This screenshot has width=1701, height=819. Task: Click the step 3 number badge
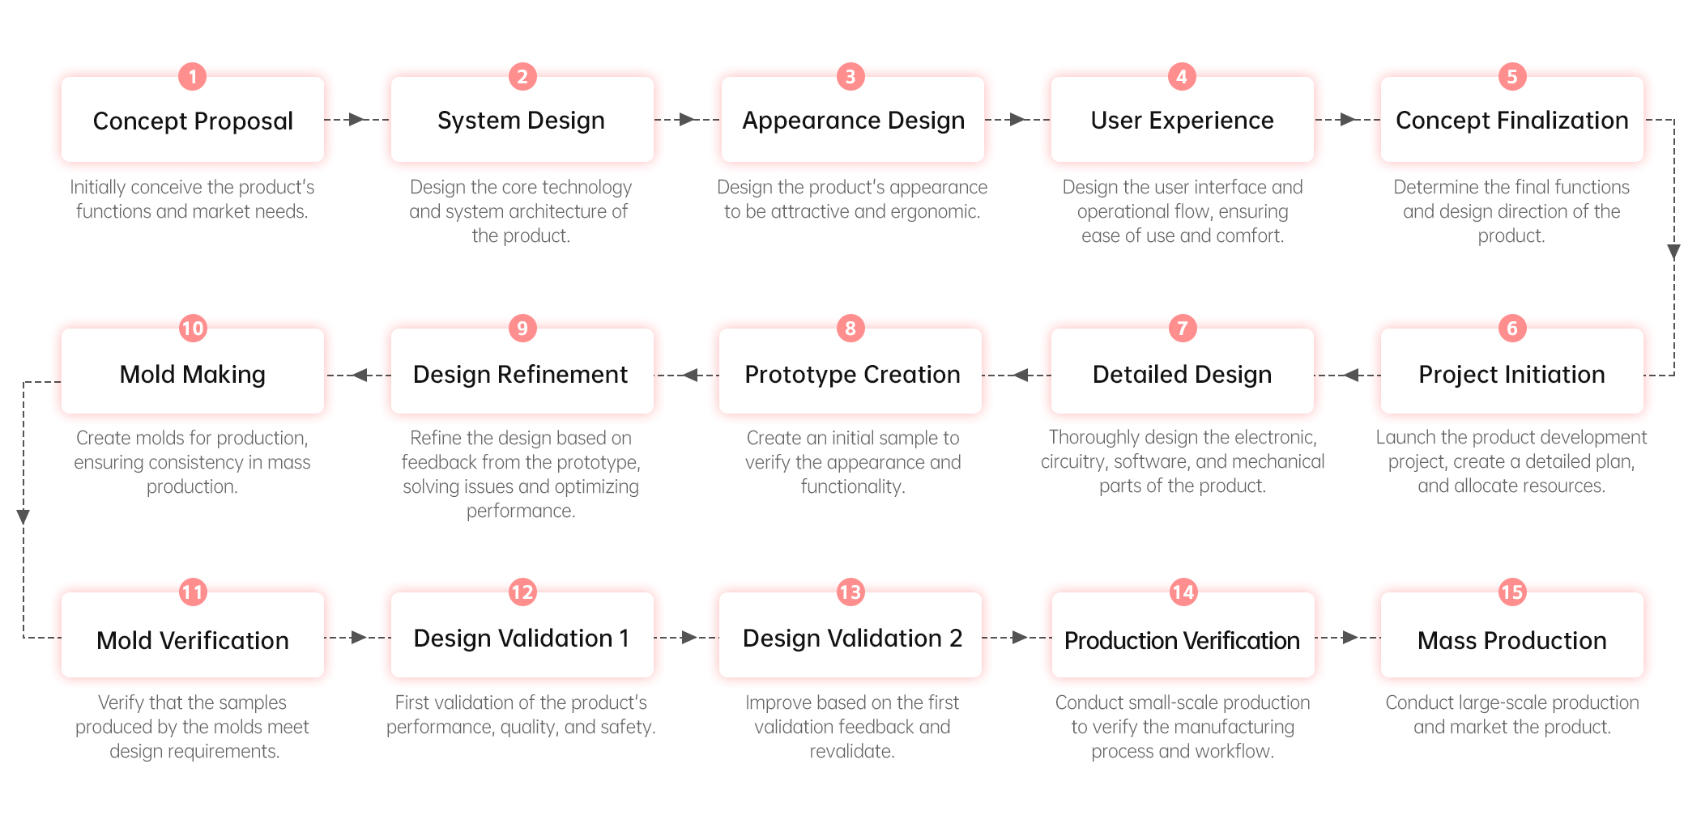coord(850,77)
